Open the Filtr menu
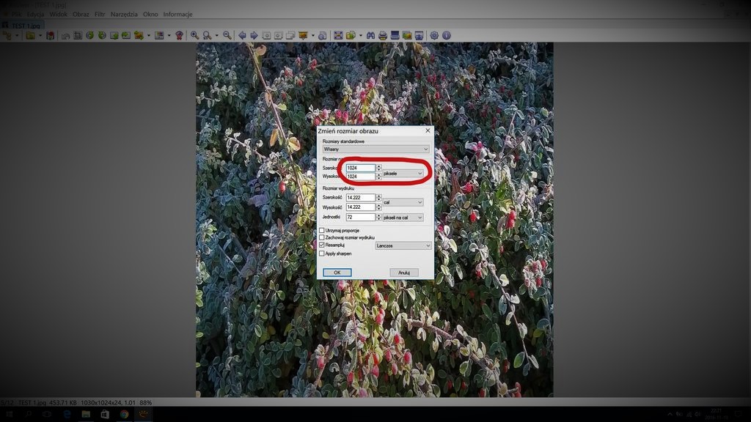 (100, 15)
